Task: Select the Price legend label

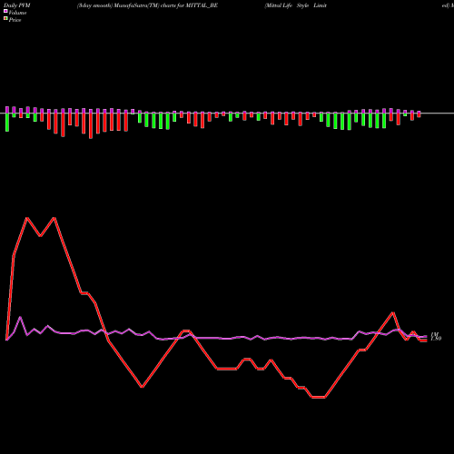Action: click(x=15, y=20)
